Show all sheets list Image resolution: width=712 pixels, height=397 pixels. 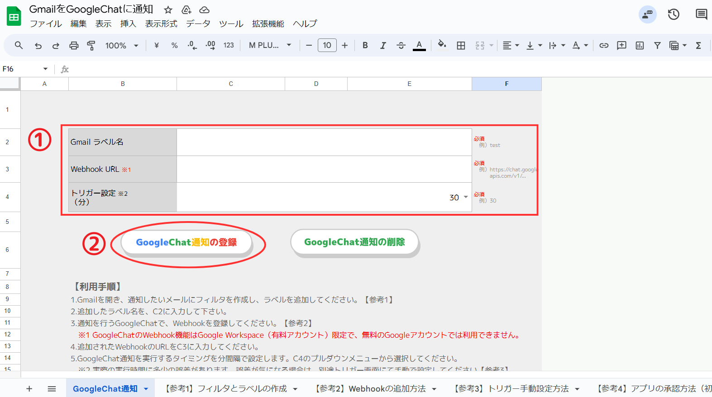coord(52,388)
